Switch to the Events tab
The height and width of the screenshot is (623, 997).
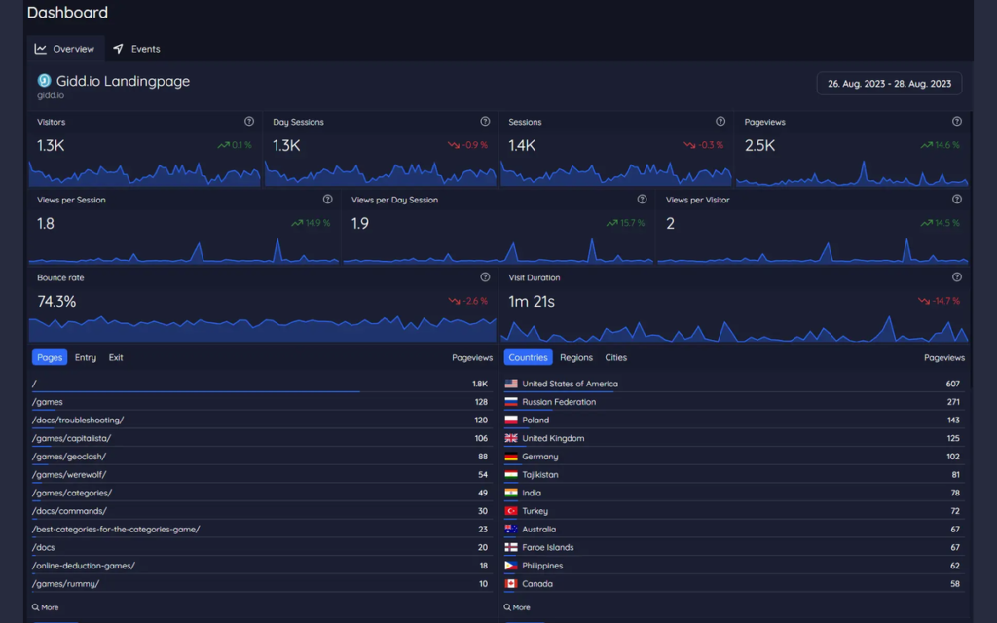tap(136, 49)
